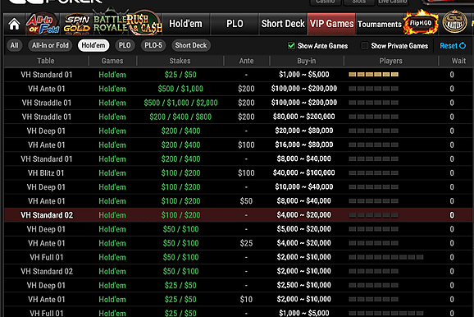This screenshot has height=317, width=474.
Task: Open the Flip & Go flaming icon
Action: pos(421,23)
